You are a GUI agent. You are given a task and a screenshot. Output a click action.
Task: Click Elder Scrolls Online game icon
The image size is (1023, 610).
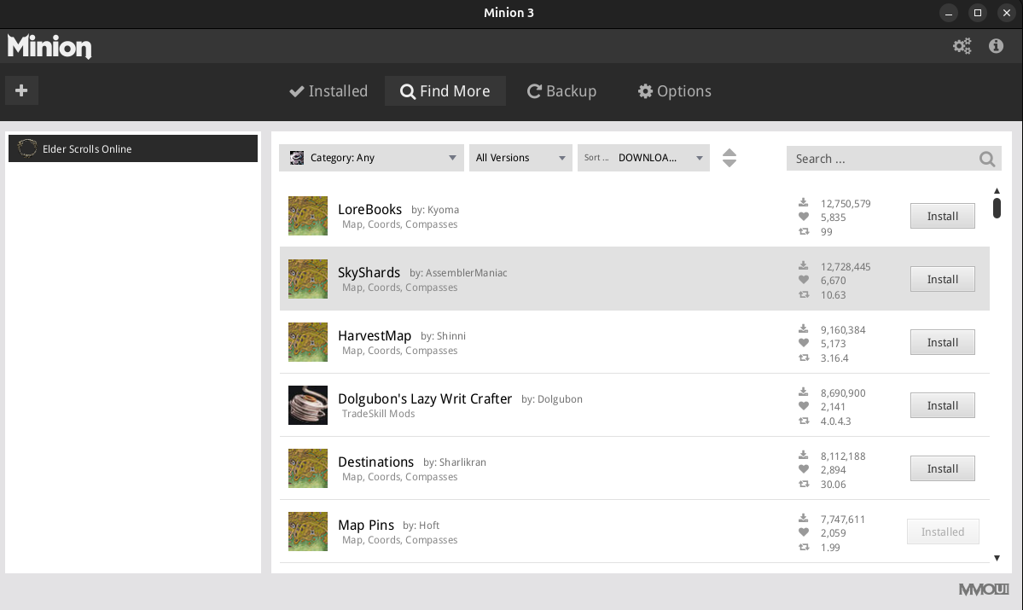click(x=26, y=148)
